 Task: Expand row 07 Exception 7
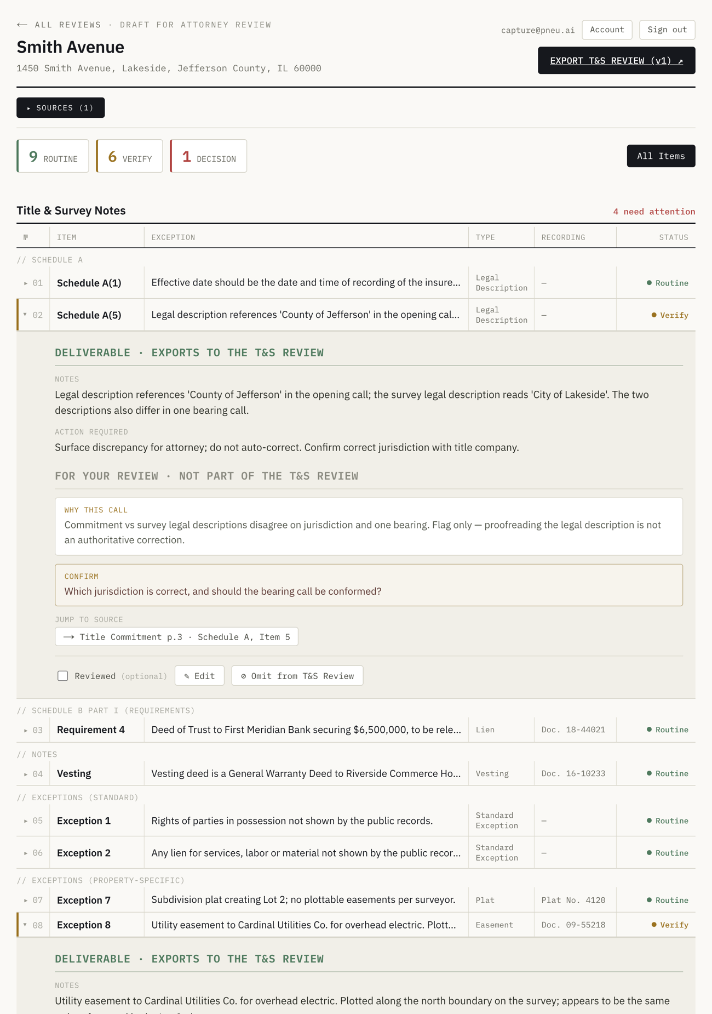[356, 900]
